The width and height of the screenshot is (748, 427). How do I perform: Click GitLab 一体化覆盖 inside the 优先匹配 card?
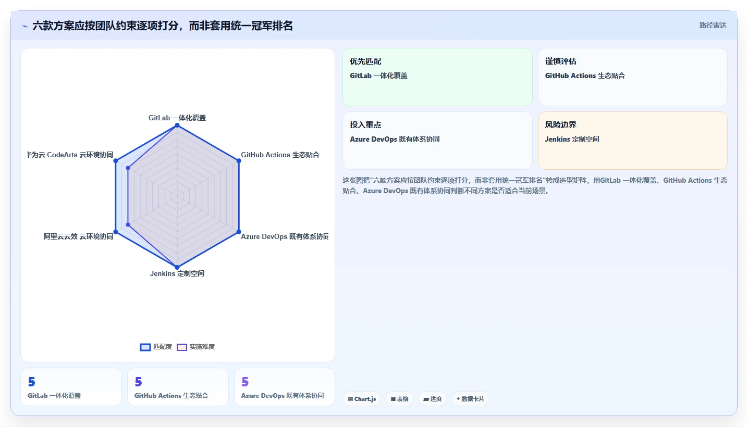378,76
